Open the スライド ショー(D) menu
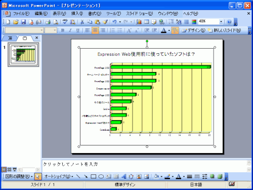The image size is (253, 190). (140, 14)
